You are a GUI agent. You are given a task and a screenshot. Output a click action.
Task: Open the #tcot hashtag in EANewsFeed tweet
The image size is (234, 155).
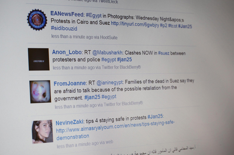173,26
